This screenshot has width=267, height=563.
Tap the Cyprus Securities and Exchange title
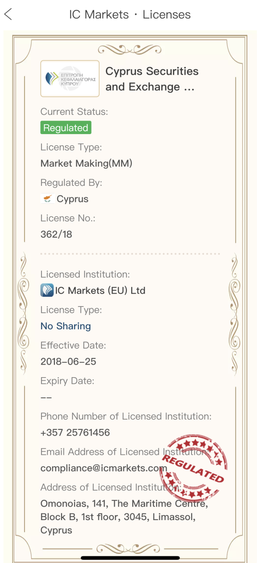(152, 79)
